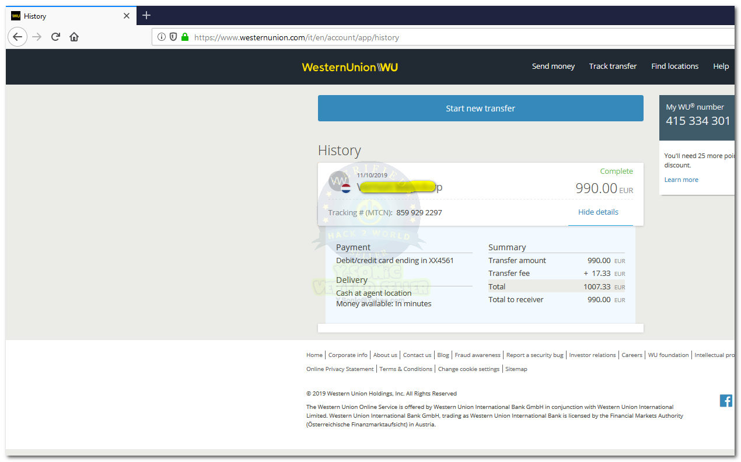The height and width of the screenshot is (462, 741).
Task: Open a new tab with plus icon
Action: (146, 15)
